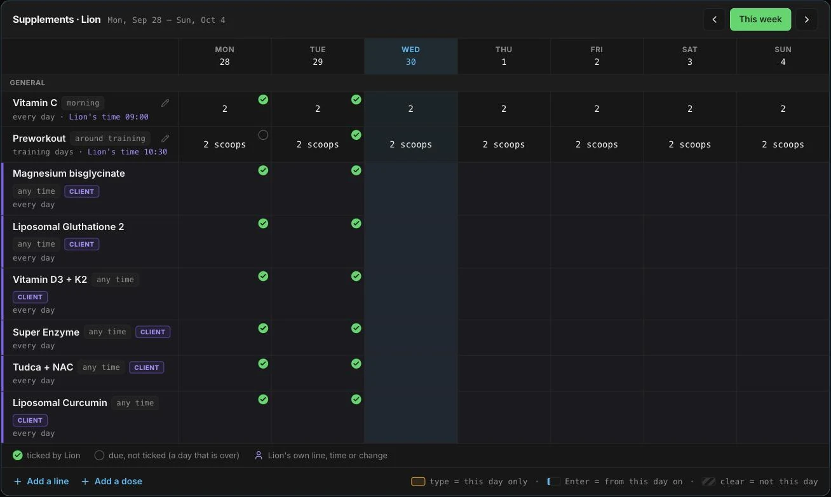Screen dimensions: 831x497
Task: Untick Super Enzyme on Monday
Action: (x=263, y=328)
